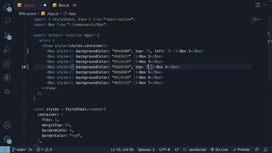This screenshot has height=153, width=272.
Task: Click the "#b65d1f" color value text
Action: [122, 57]
